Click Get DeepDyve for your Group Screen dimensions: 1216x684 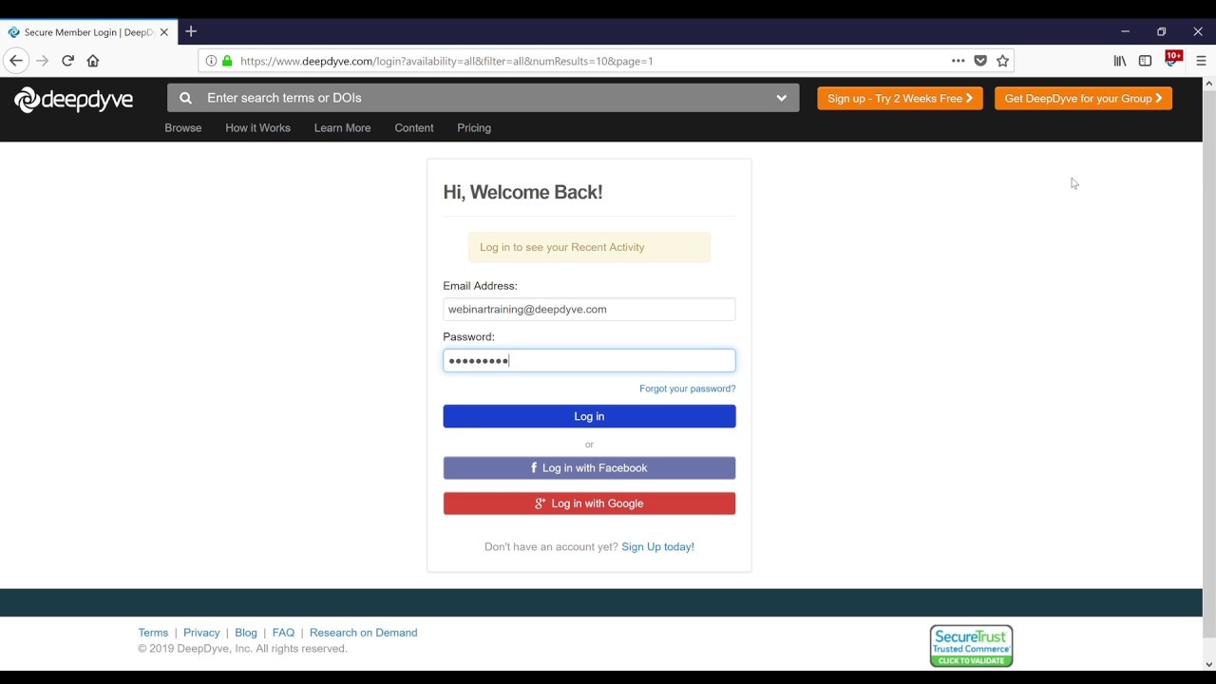[1083, 98]
